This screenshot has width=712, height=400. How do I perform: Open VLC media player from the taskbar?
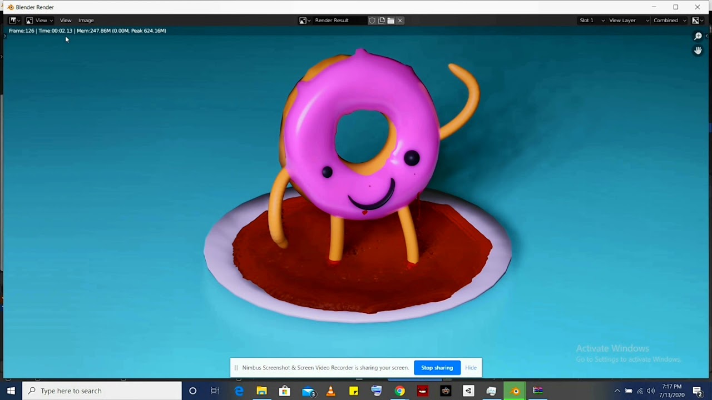(330, 391)
